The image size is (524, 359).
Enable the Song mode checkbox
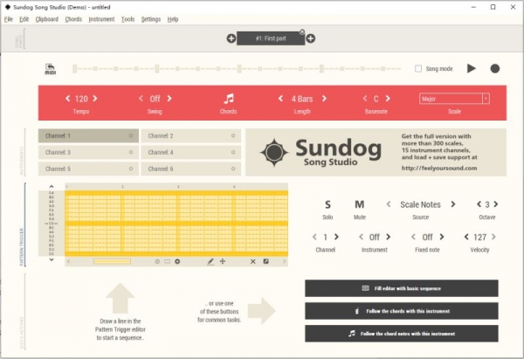point(418,68)
